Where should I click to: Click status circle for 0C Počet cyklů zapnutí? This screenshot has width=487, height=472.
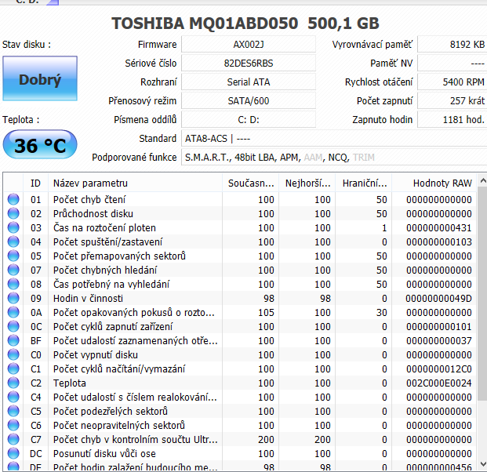13,326
